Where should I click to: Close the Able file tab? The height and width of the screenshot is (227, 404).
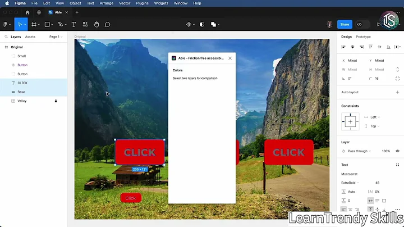click(66, 12)
